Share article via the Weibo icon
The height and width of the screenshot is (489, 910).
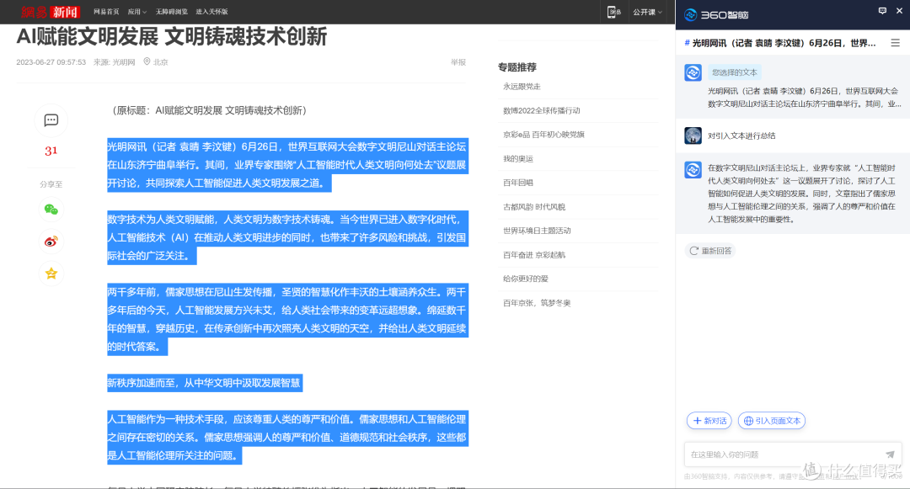click(x=51, y=241)
